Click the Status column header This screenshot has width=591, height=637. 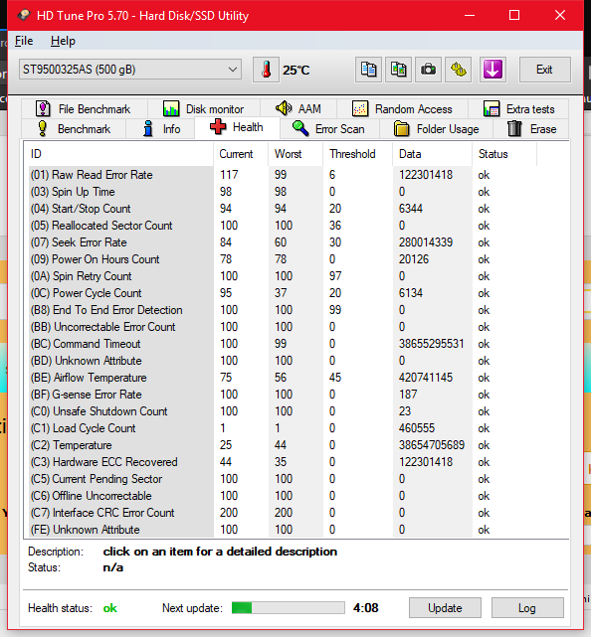point(504,154)
